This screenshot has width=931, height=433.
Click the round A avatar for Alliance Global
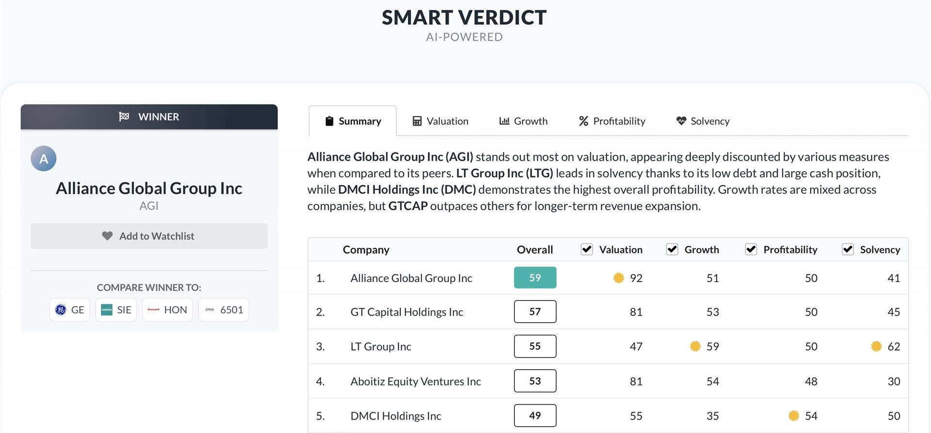[x=44, y=159]
